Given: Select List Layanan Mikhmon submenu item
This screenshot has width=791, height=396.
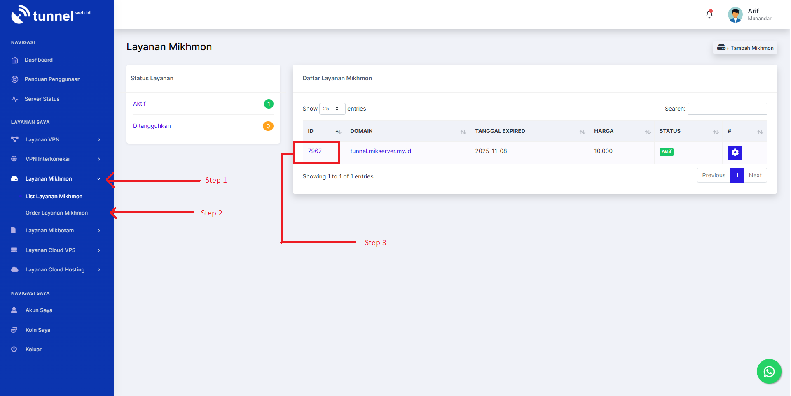Looking at the screenshot, I should [x=54, y=197].
